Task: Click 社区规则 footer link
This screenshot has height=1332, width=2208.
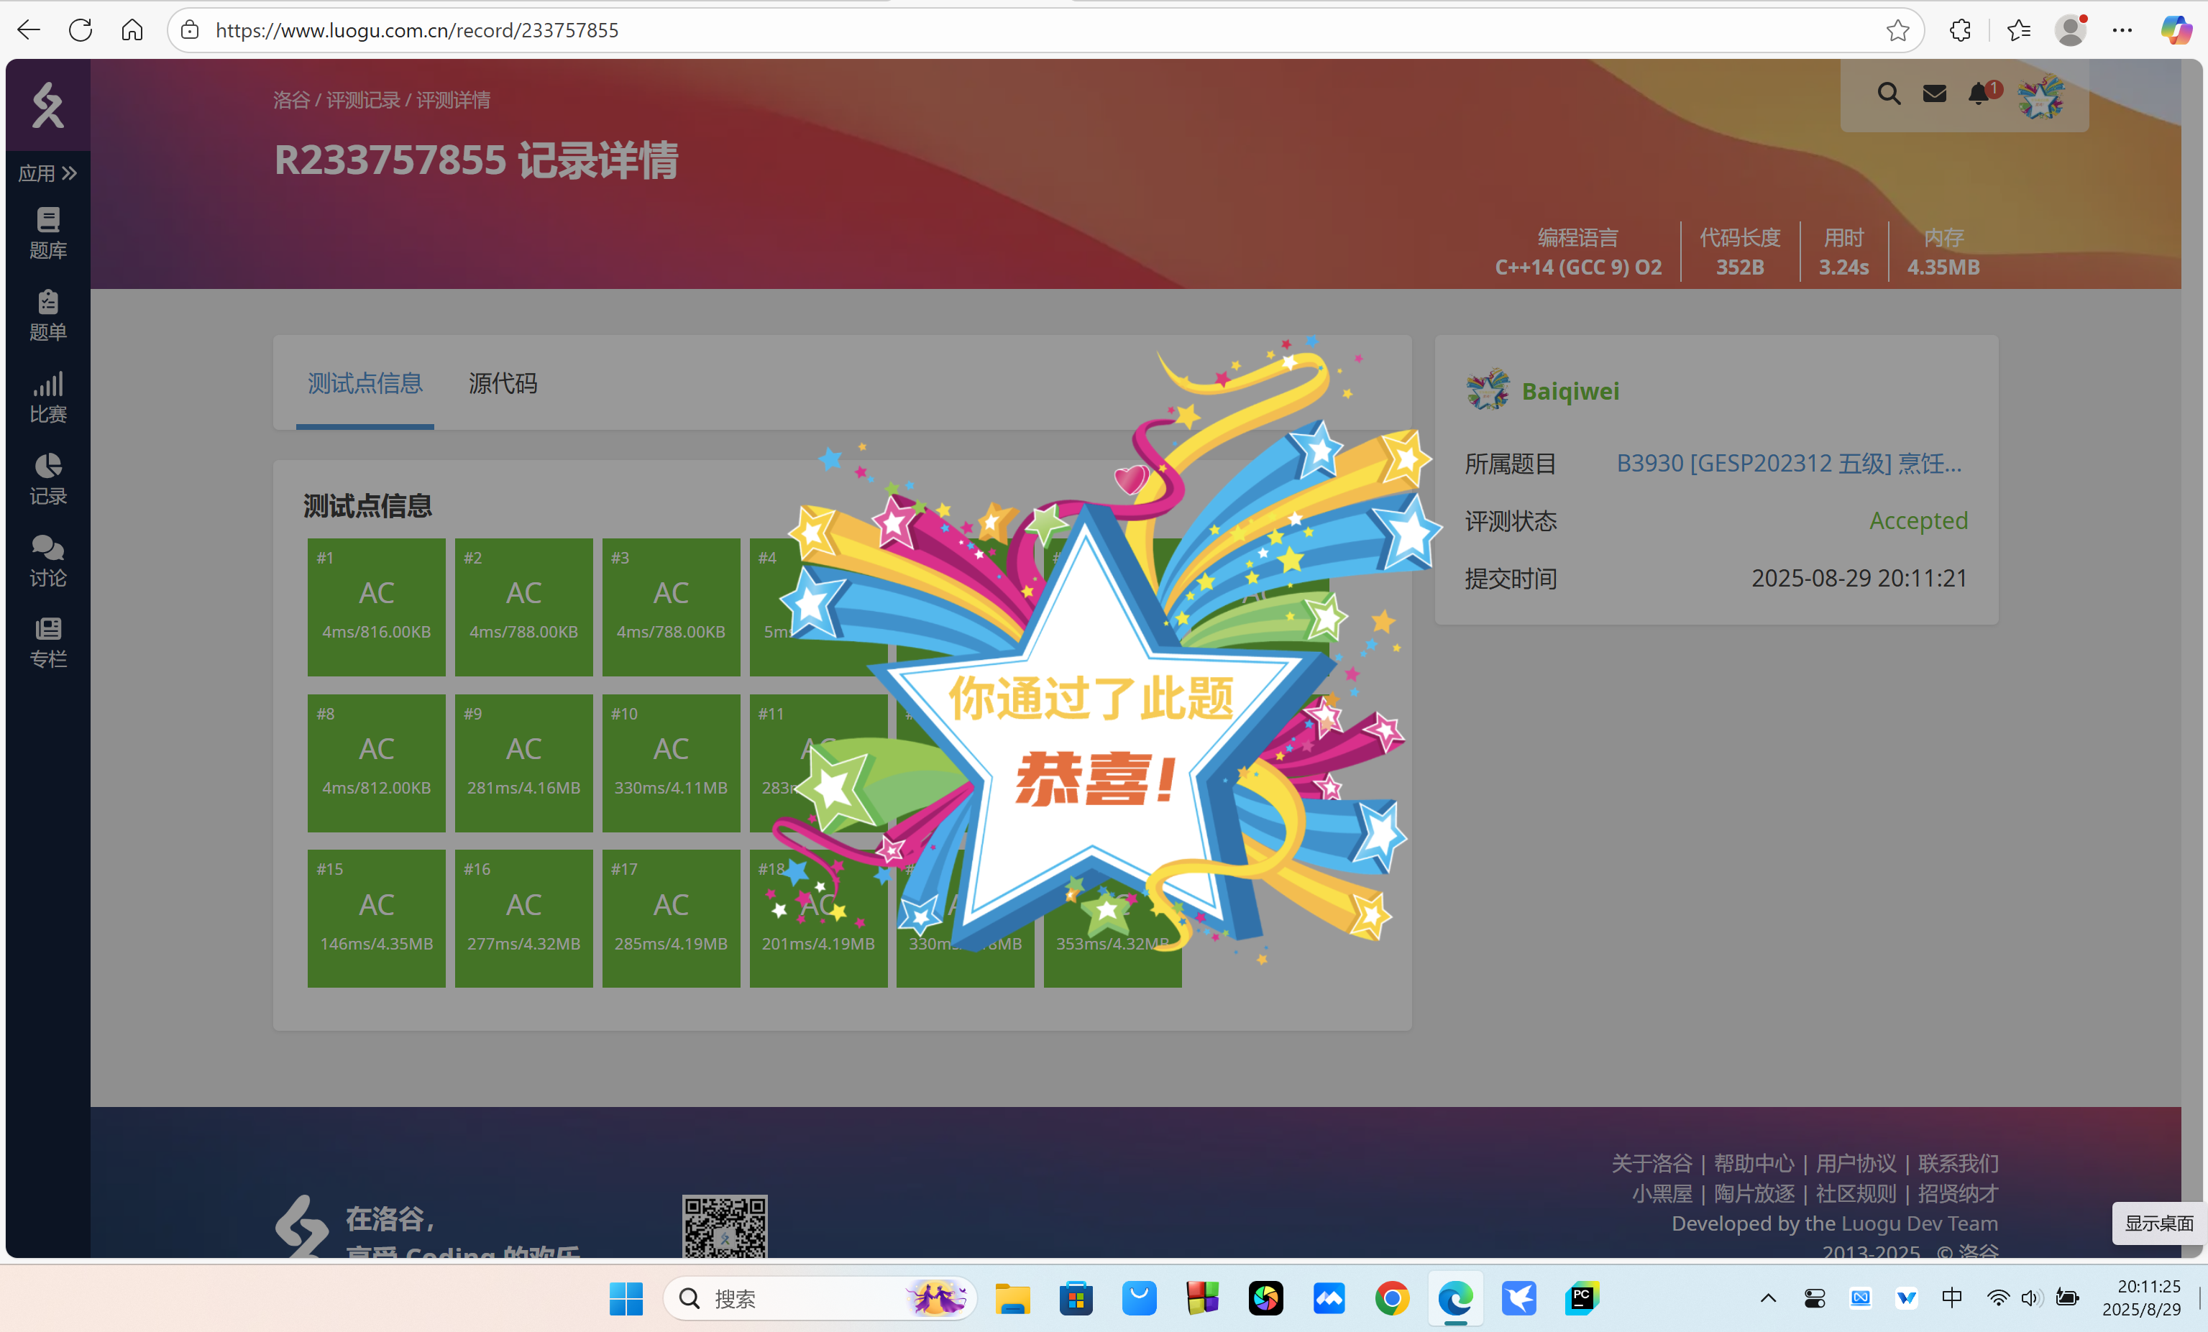Action: point(1856,1194)
